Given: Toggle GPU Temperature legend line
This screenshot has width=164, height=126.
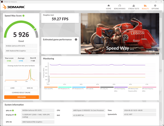Looking at the screenshot, I should click(79, 87).
